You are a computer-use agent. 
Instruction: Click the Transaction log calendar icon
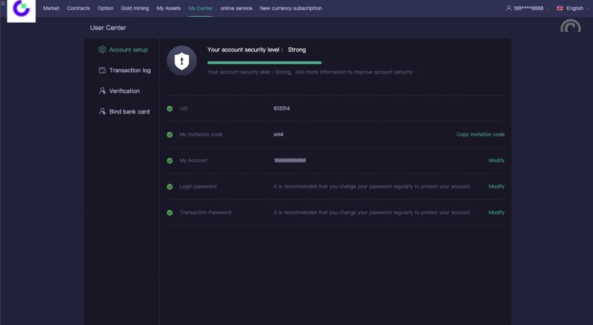click(x=103, y=71)
